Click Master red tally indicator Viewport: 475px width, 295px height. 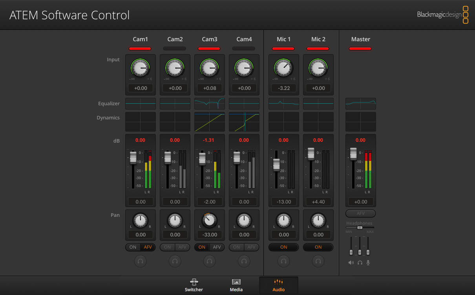tap(360, 49)
